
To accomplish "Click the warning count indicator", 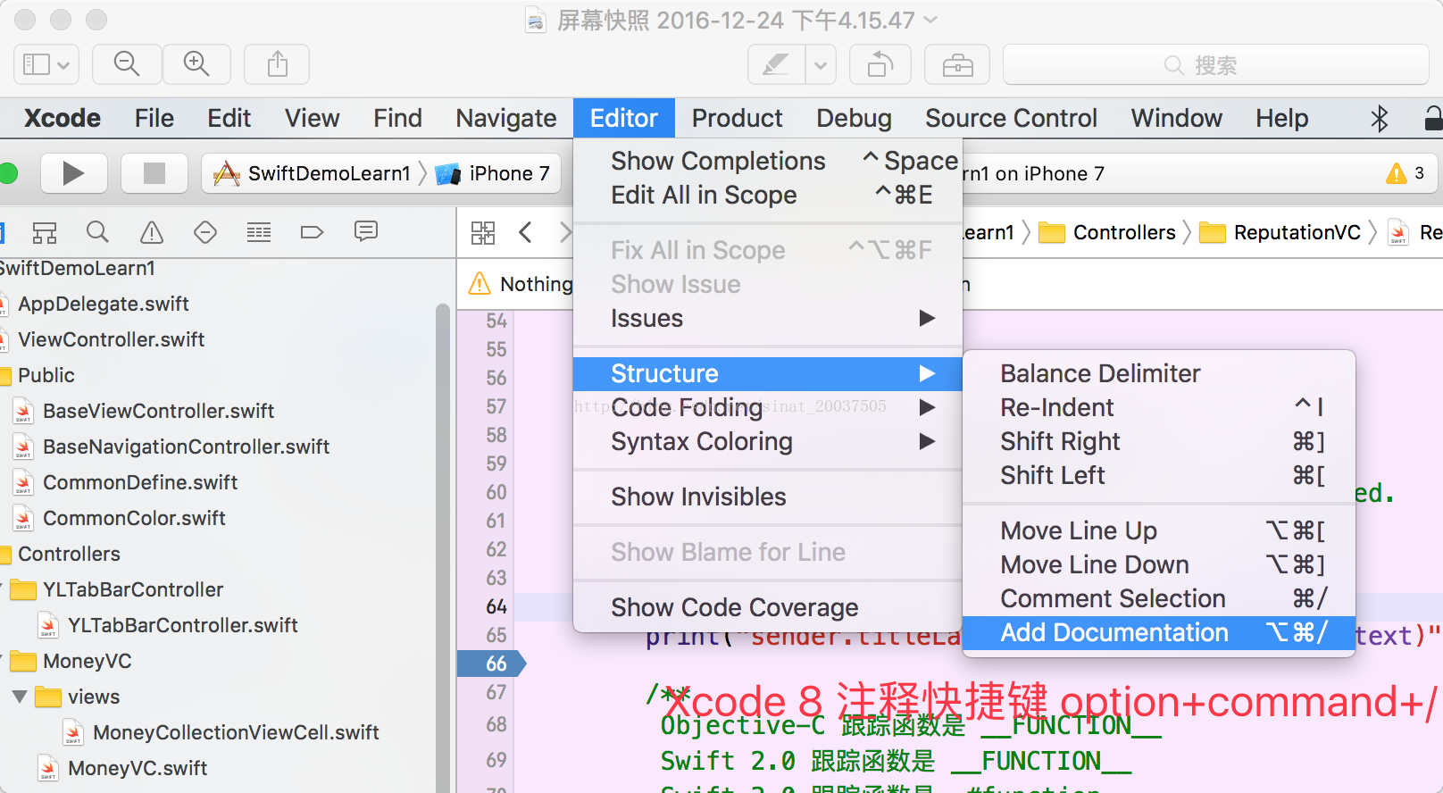I will tap(1405, 173).
